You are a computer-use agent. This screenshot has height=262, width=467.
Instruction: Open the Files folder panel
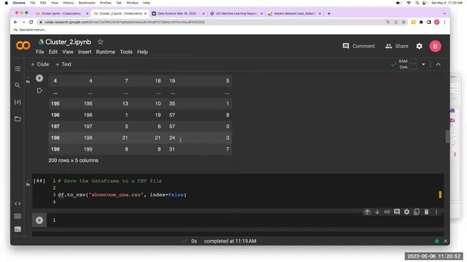click(x=18, y=119)
